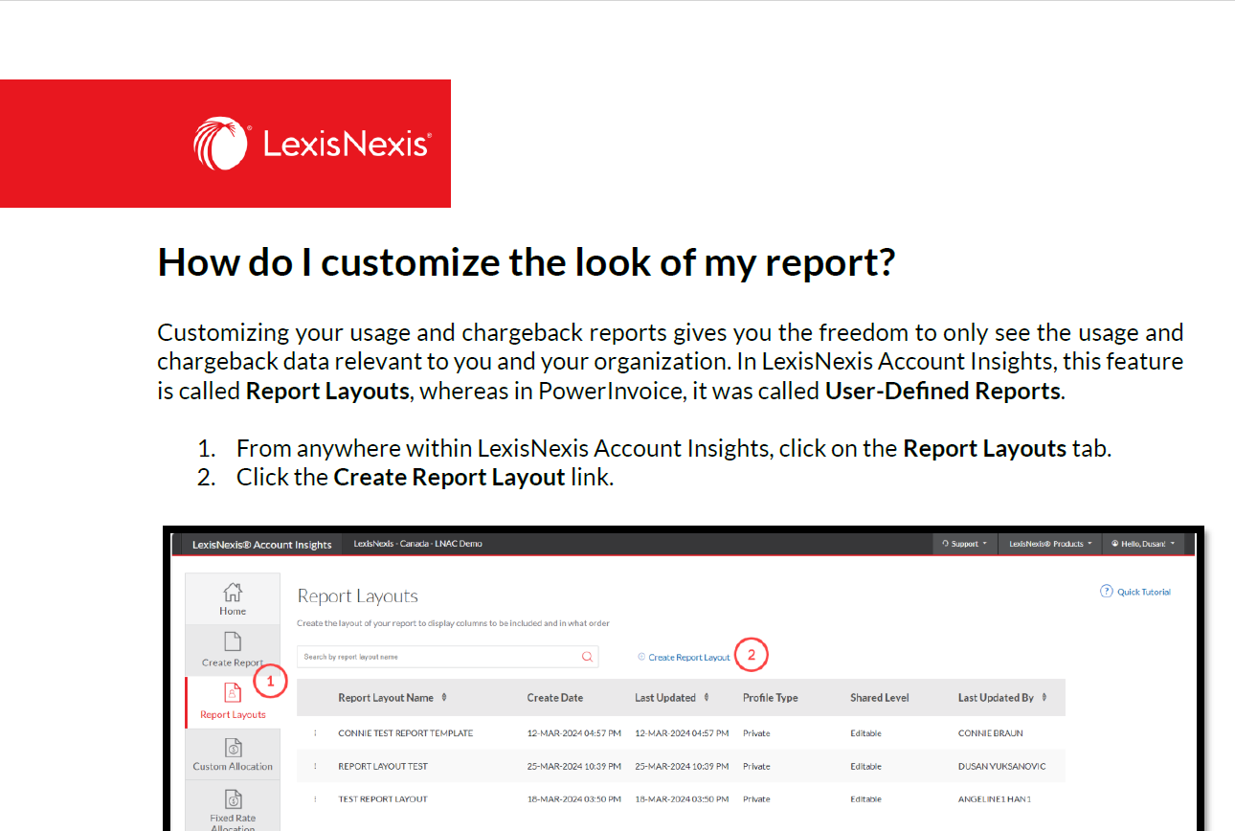This screenshot has height=831, width=1235.
Task: Open the Quick Tutorial link
Action: click(x=1144, y=592)
